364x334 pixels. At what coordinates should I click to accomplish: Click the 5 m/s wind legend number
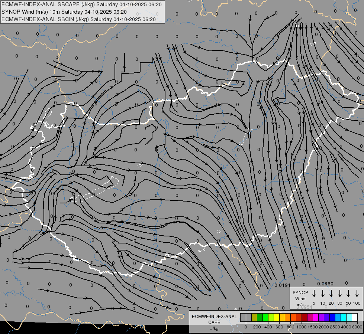coord(314,303)
